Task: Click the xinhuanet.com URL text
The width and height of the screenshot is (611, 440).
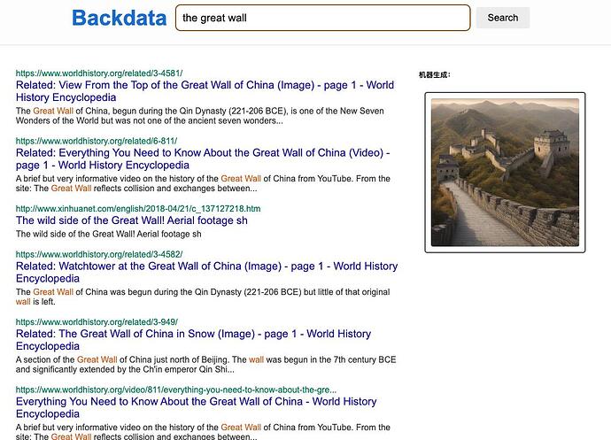Action: click(138, 209)
